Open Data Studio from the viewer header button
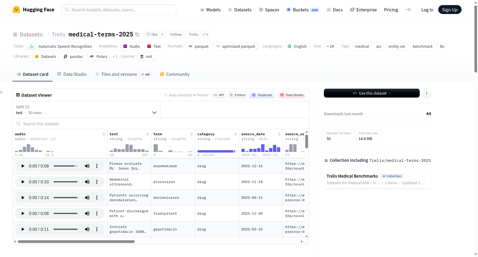 tap(292, 95)
